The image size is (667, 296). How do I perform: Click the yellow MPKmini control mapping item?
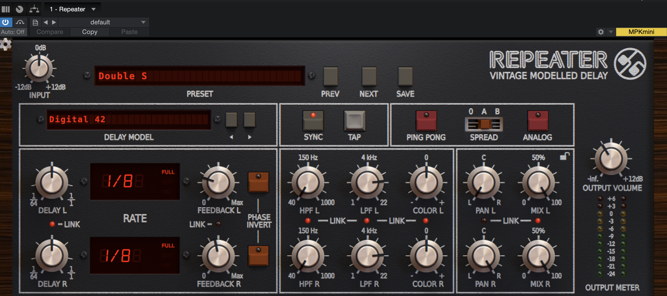[641, 32]
